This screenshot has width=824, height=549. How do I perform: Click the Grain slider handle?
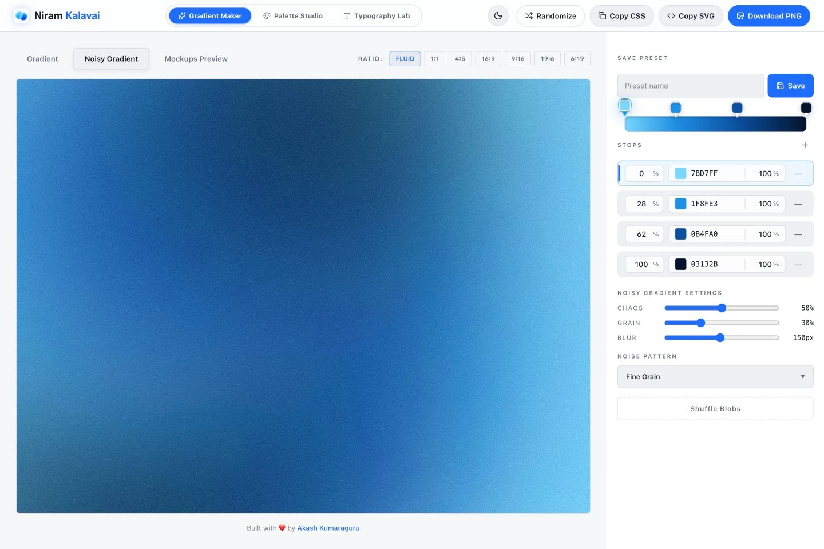point(700,323)
